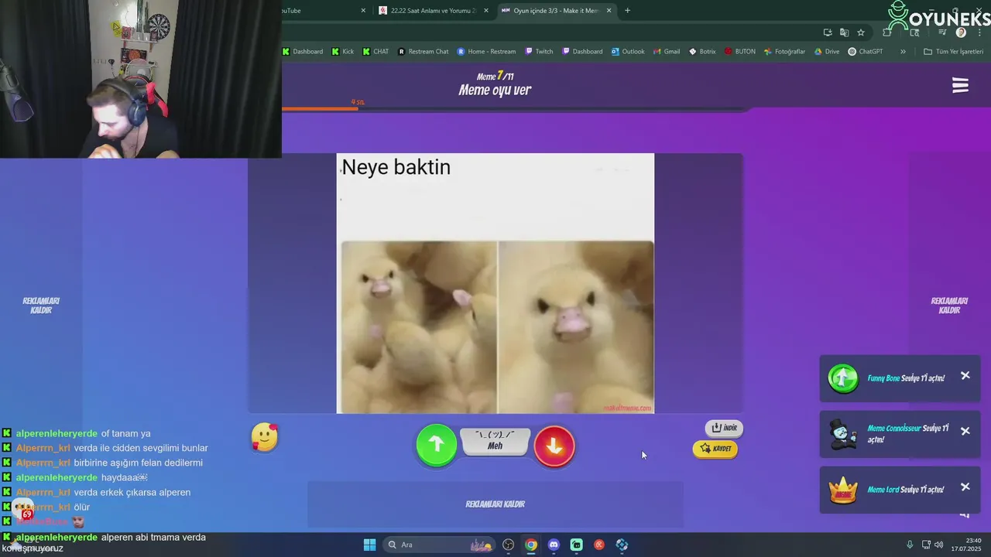Open the Kick bookmark
The image size is (991, 557).
[343, 52]
